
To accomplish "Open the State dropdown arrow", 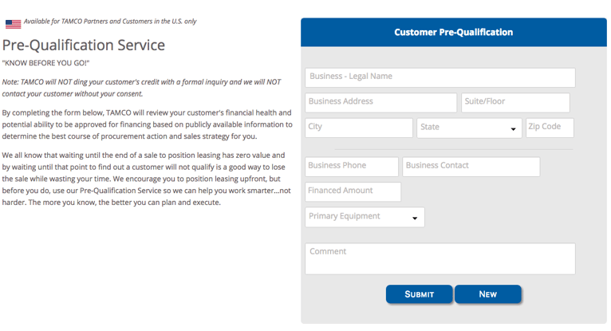I will click(513, 129).
